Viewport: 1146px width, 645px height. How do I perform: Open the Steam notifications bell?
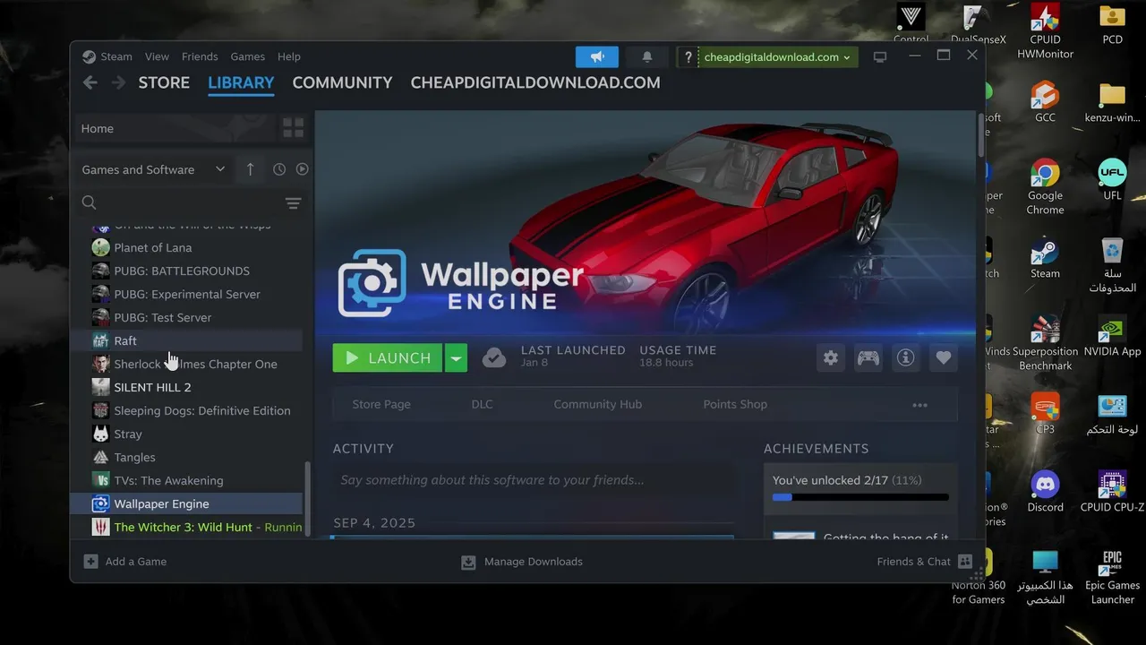tap(647, 57)
